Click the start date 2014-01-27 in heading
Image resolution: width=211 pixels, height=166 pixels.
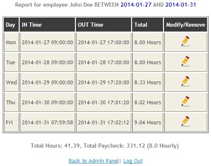point(136,5)
